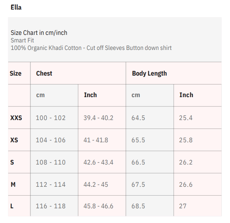Image resolution: width=230 pixels, height=223 pixels.
Task: Click the 64.5 body length cm cell
Action: click(x=138, y=118)
